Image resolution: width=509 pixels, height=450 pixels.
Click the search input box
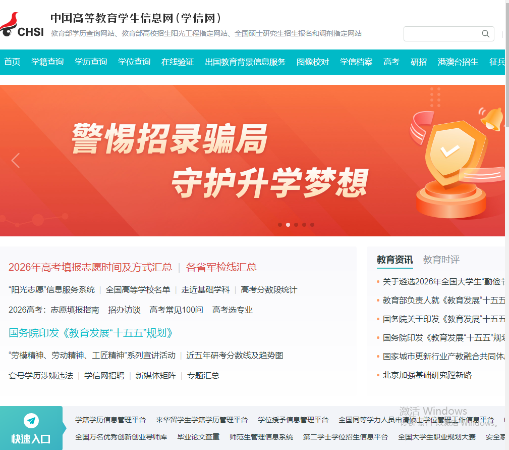point(448,34)
